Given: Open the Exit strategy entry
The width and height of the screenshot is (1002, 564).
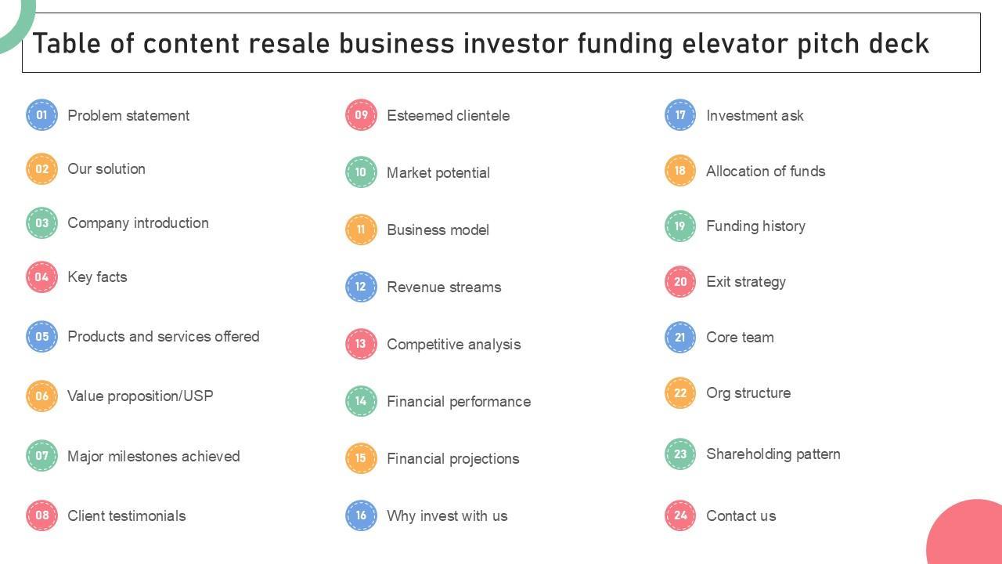Looking at the screenshot, I should 745,282.
